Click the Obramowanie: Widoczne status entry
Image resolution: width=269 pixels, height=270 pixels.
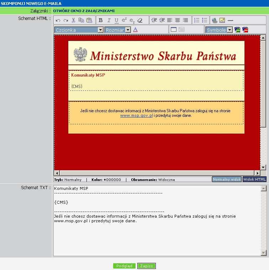point(153,180)
